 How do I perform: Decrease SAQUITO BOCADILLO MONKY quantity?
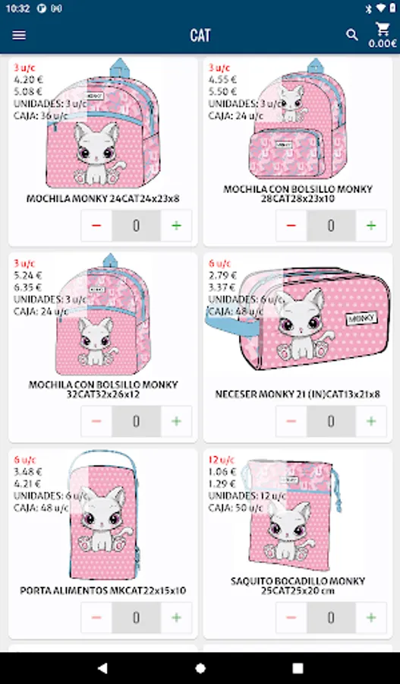[291, 617]
